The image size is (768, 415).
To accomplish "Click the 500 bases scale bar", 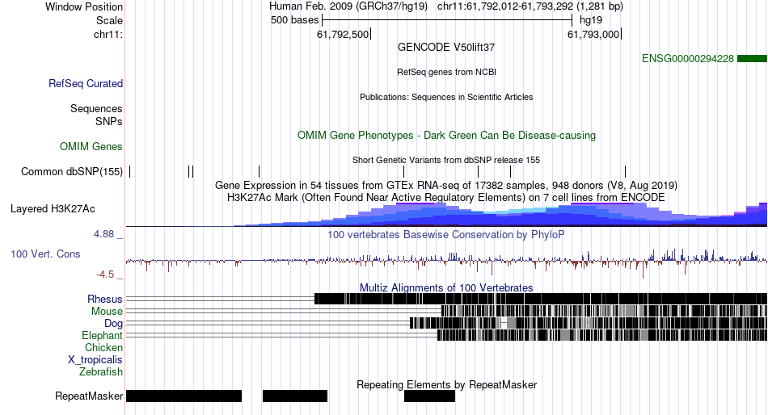I will 447,20.
